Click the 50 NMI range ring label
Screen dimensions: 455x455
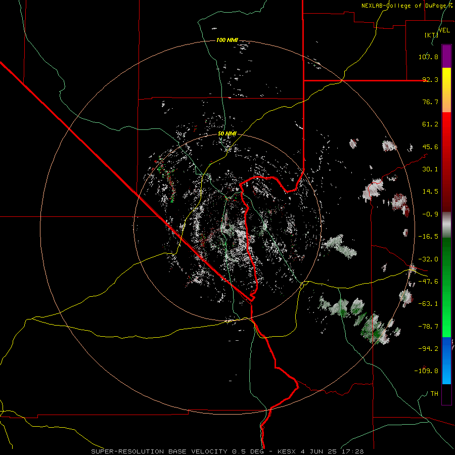(x=227, y=134)
